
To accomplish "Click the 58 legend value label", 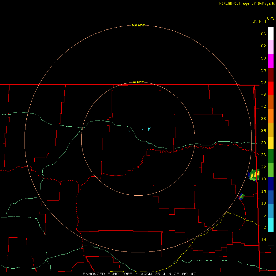I will [263, 58].
